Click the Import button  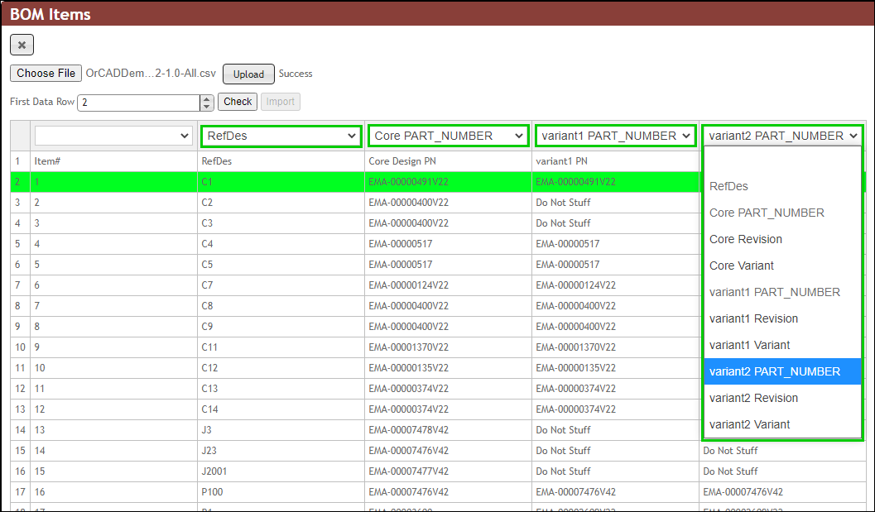pos(280,102)
